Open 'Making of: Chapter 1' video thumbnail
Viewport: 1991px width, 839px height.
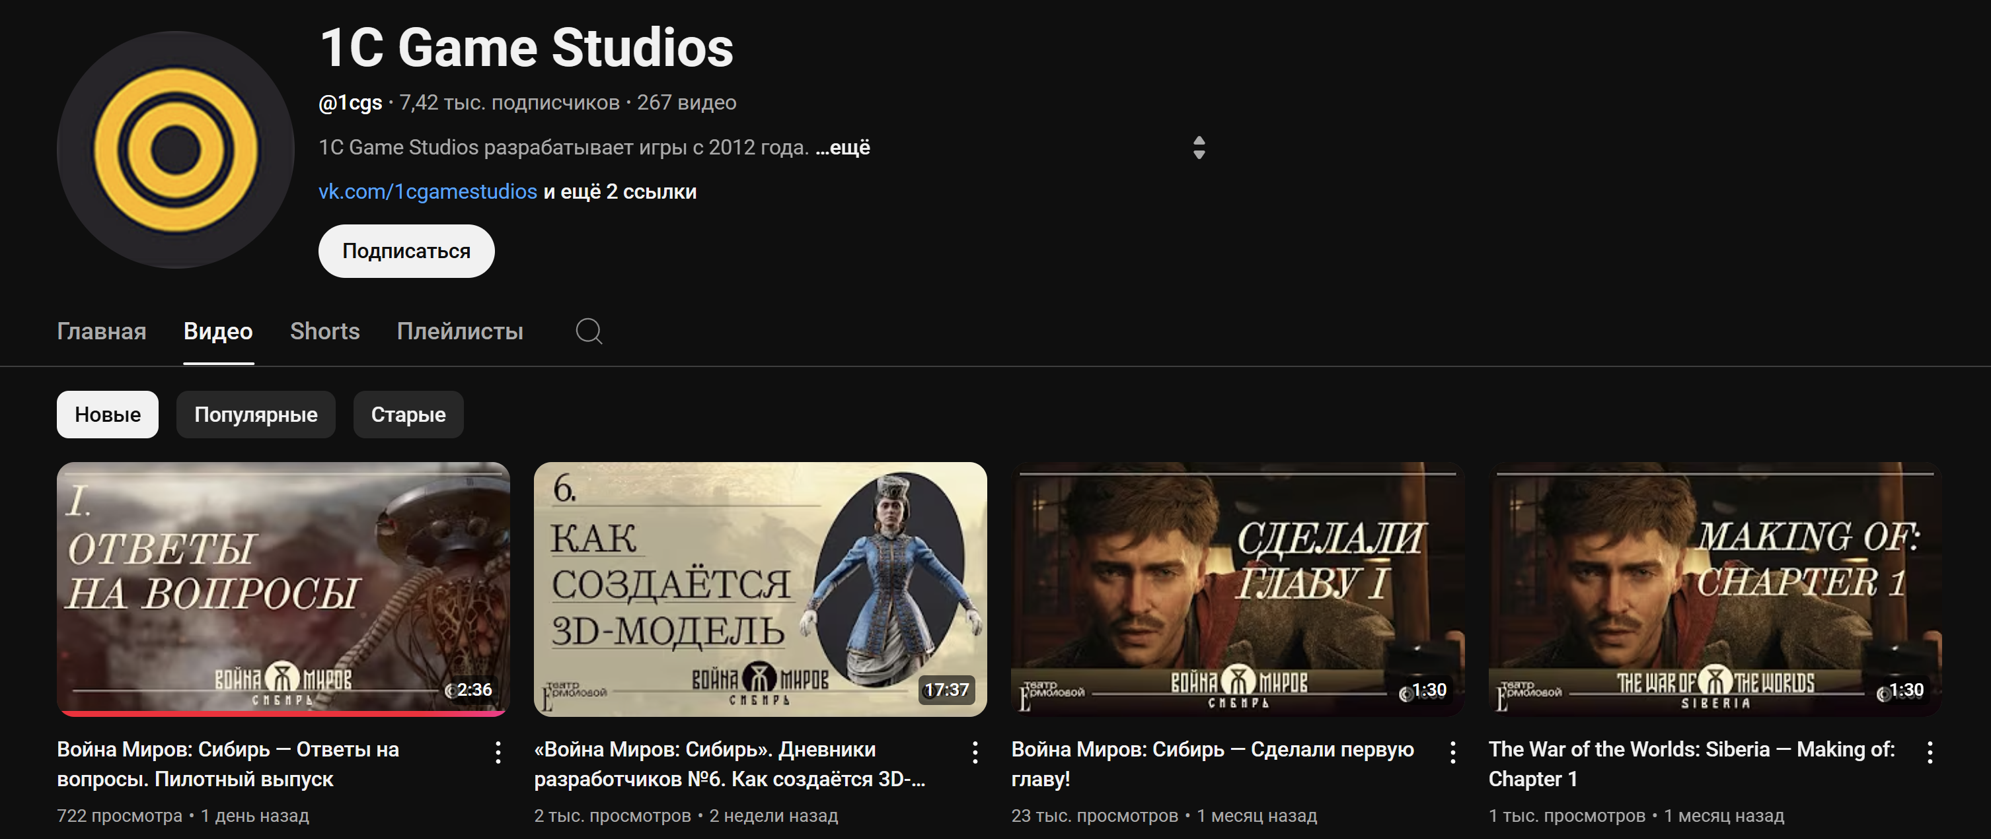coord(1715,589)
